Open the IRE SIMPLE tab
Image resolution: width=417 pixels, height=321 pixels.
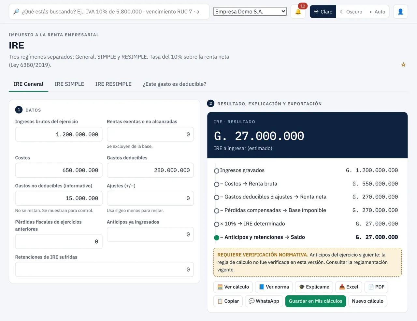coord(69,84)
